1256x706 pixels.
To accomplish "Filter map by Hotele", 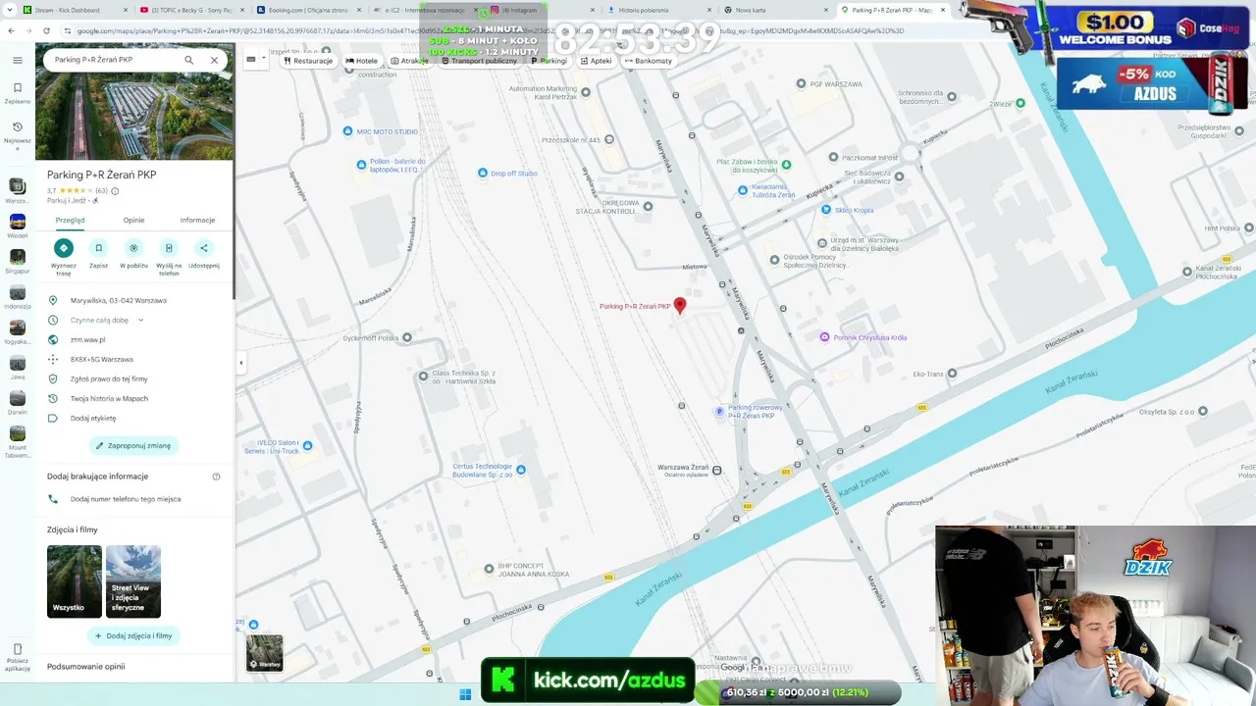I will (x=362, y=61).
